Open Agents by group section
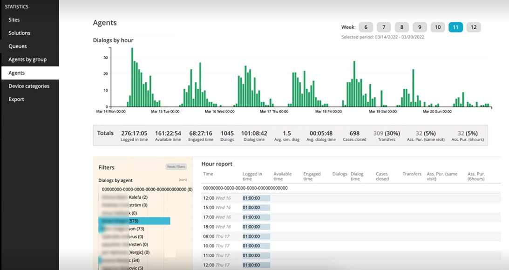Screen dimensions: 509x270 coord(27,59)
